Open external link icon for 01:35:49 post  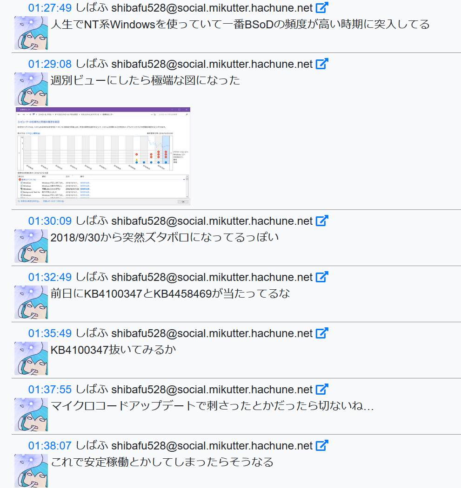(322, 333)
